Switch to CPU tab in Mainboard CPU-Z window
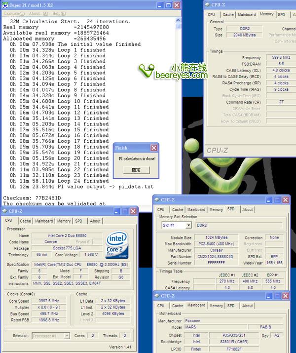 [161, 306]
